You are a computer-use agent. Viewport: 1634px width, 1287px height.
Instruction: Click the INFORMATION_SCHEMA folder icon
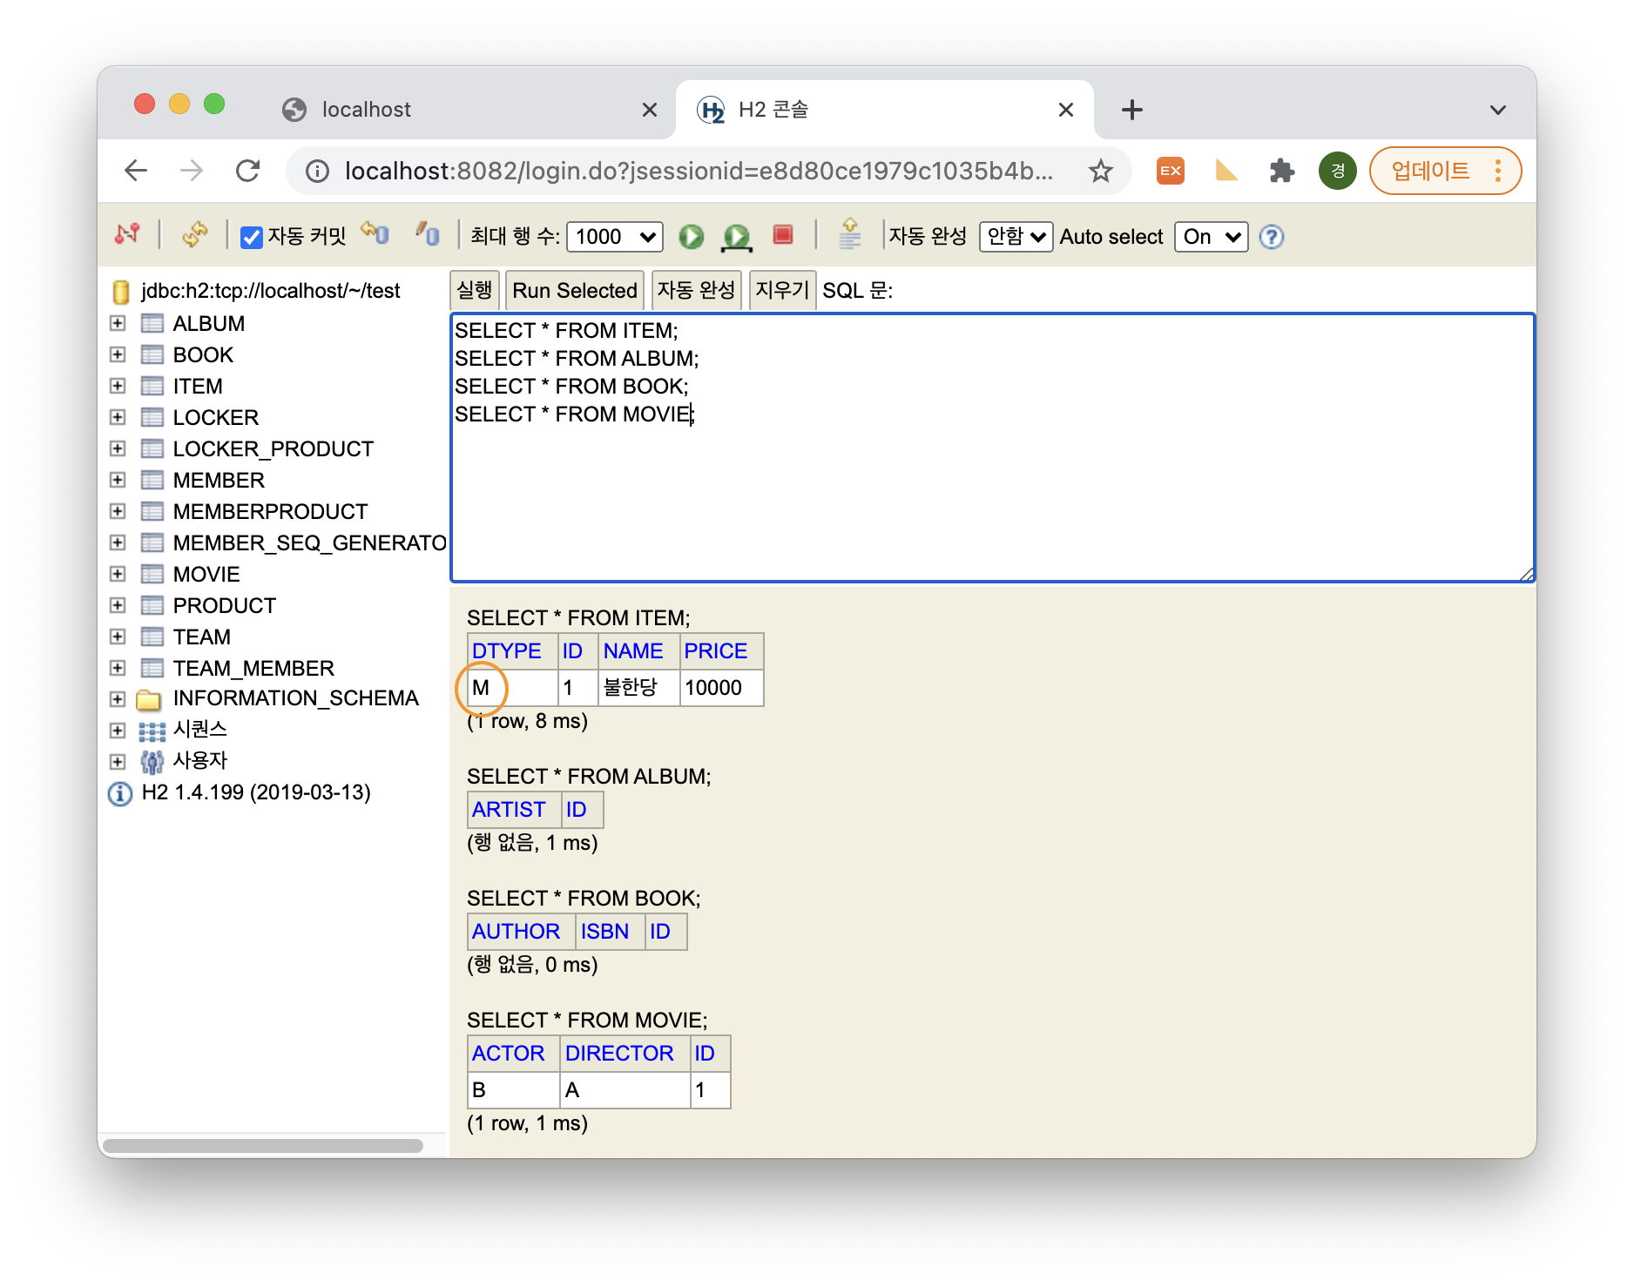coord(149,698)
